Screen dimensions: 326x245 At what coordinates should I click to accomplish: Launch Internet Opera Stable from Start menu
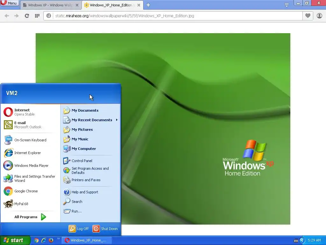click(30, 112)
